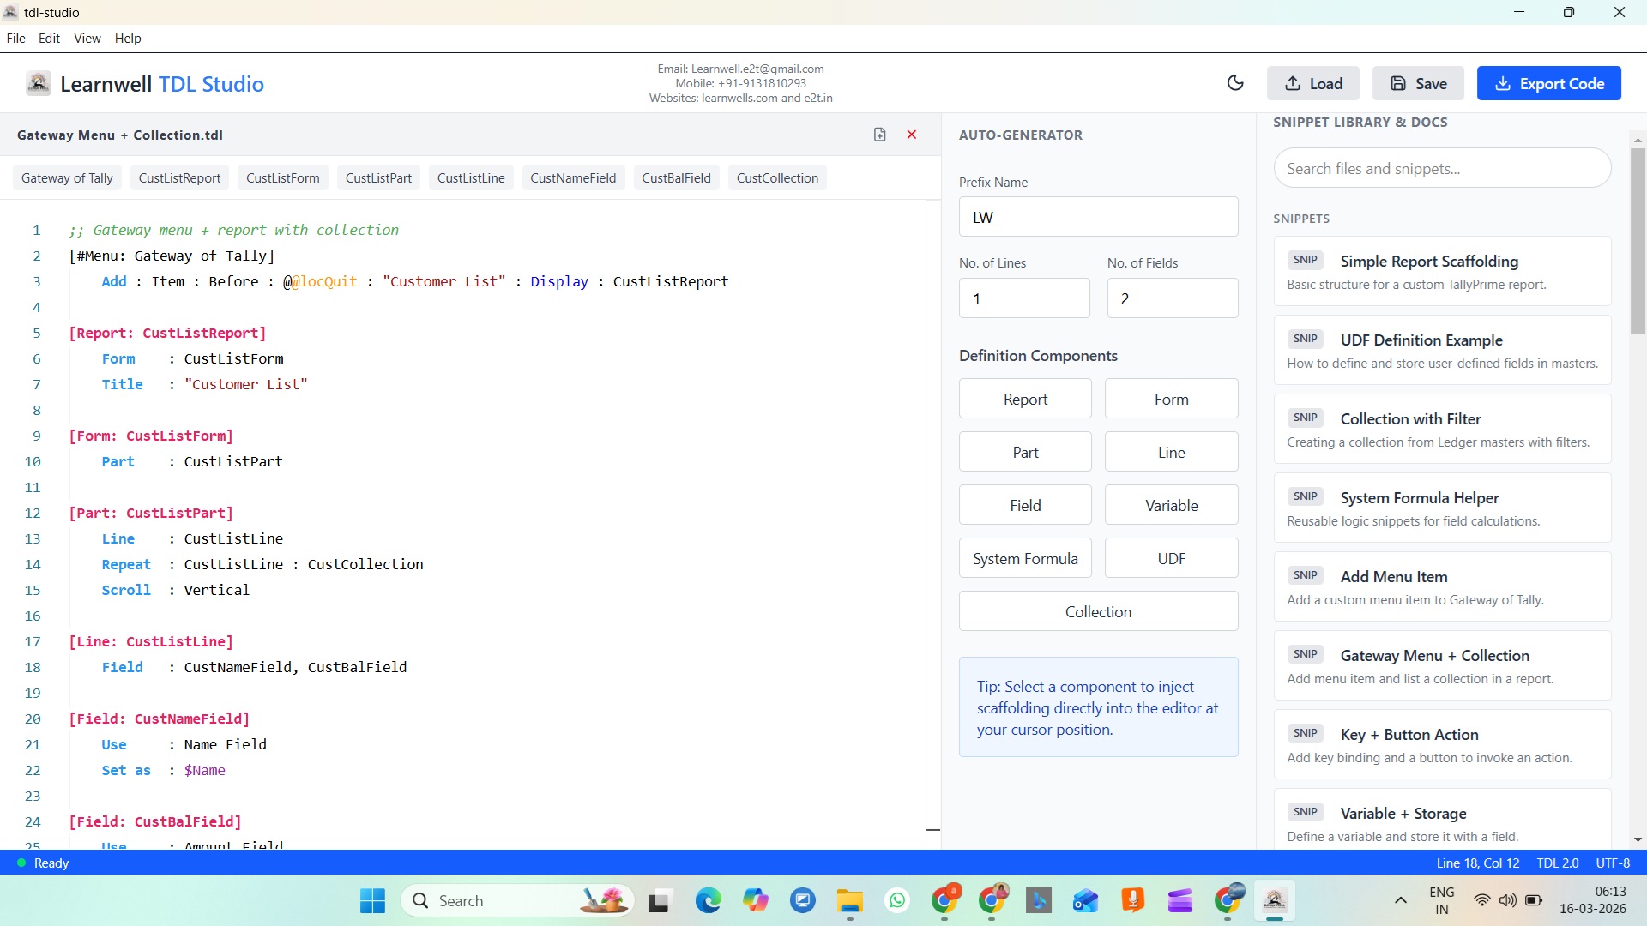Screen dimensions: 1647x926
Task: Select the CustCollection tab
Action: [777, 178]
